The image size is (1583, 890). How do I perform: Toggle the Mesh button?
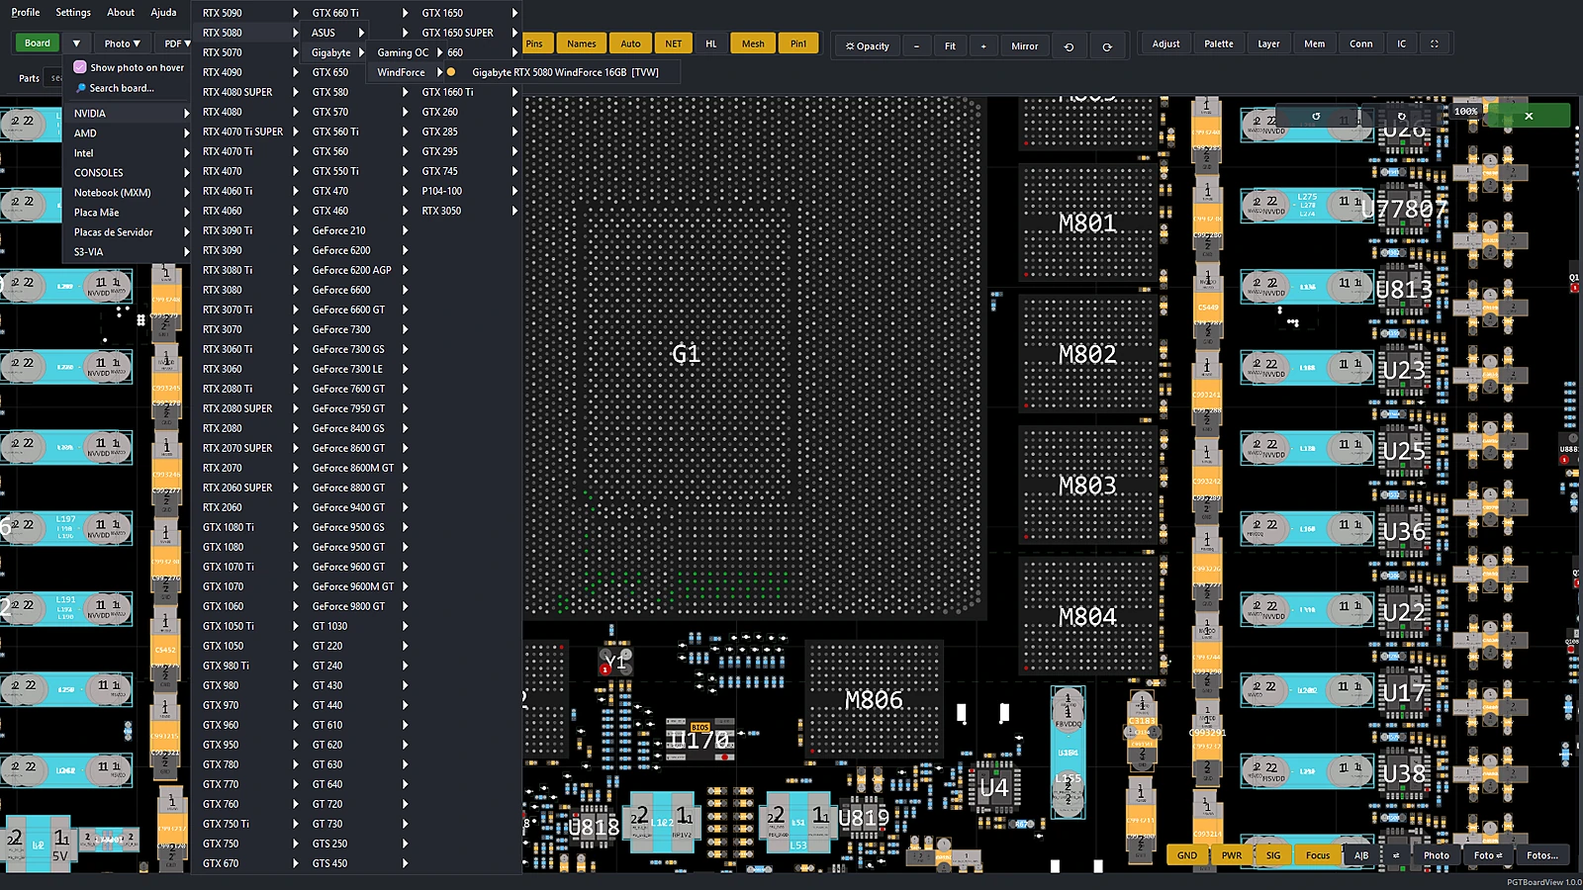(x=753, y=44)
